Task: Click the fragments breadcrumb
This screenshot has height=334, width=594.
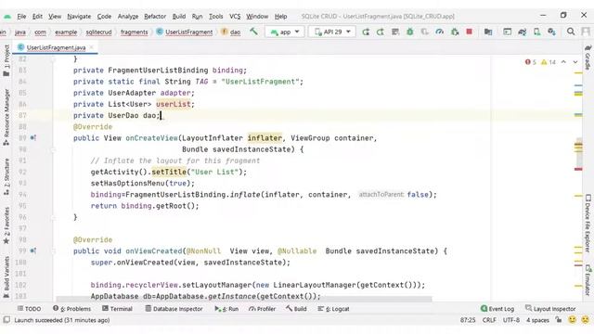Action: click(134, 32)
